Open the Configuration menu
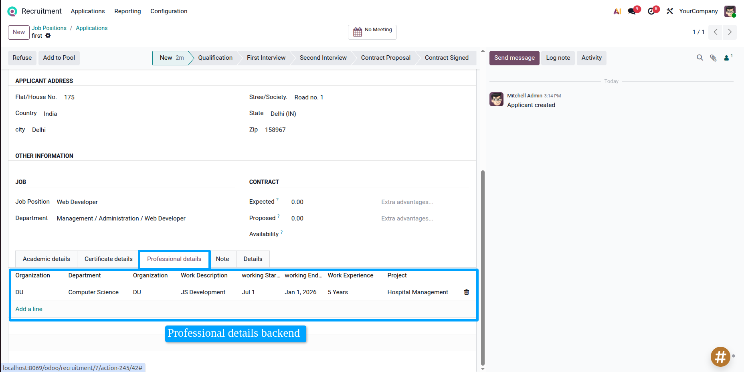 pyautogui.click(x=169, y=11)
